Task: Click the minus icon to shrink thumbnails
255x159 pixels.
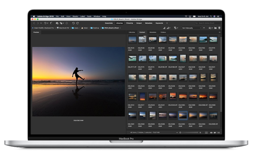Action: (x=177, y=132)
